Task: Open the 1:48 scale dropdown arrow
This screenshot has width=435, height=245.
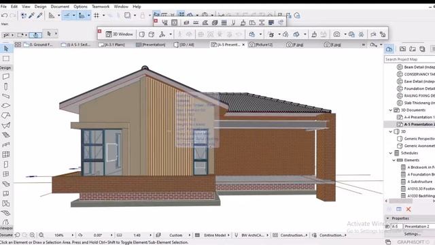Action: pyautogui.click(x=150, y=235)
